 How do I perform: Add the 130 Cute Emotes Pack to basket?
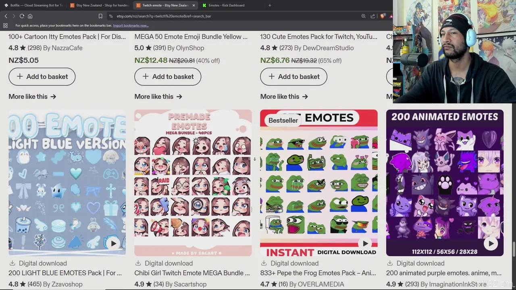[293, 77]
